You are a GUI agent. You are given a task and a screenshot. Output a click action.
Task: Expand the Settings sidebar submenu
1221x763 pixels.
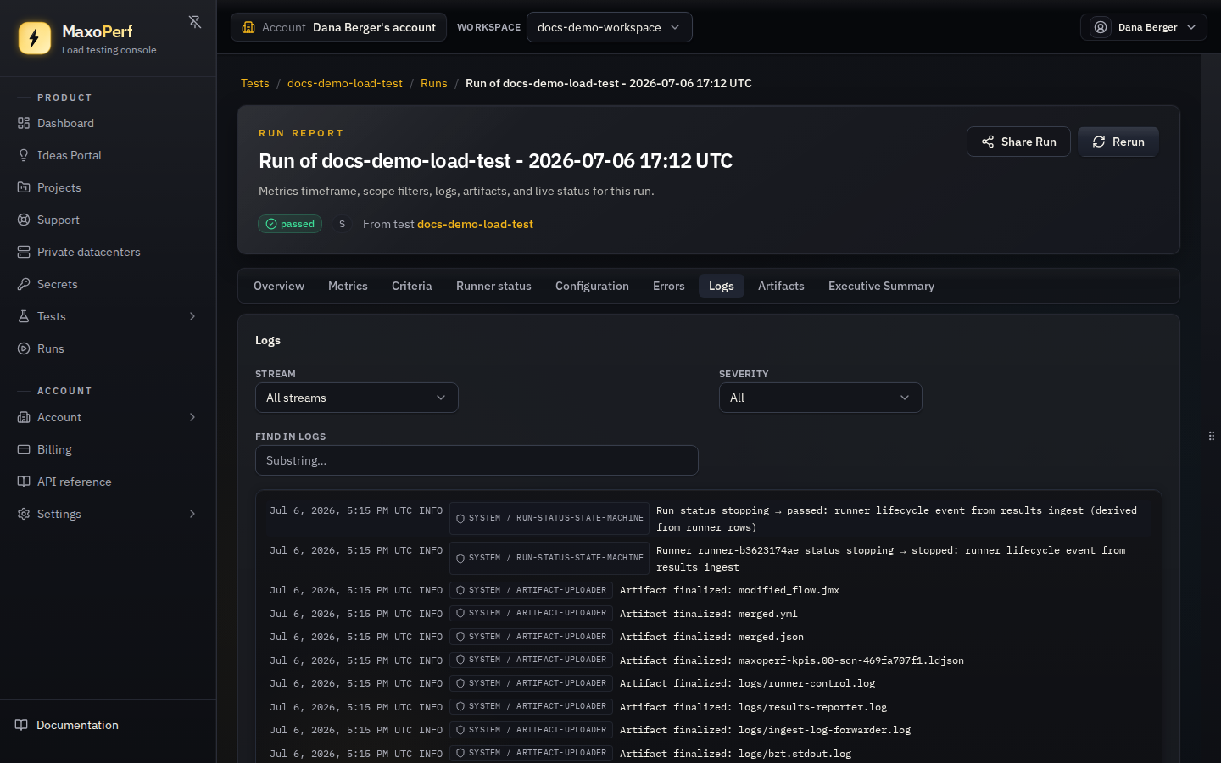pyautogui.click(x=192, y=514)
